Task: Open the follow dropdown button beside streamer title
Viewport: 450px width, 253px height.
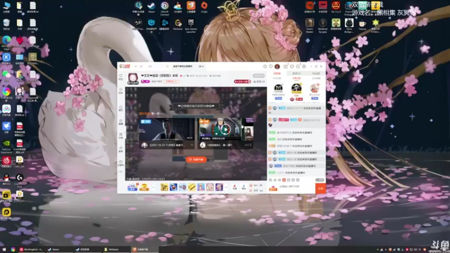Action: [259, 76]
